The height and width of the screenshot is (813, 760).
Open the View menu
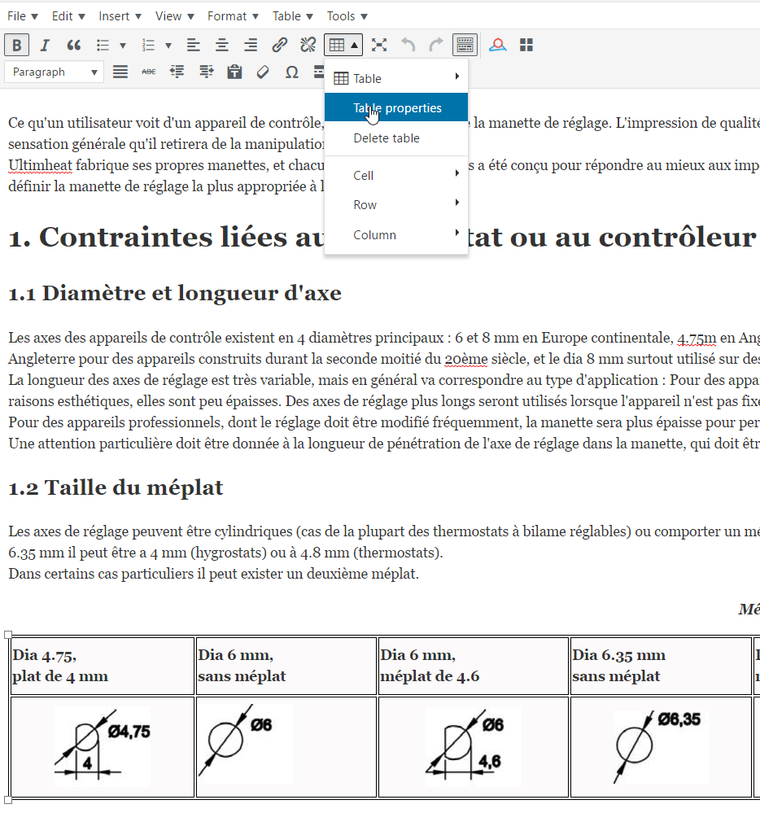(x=175, y=16)
